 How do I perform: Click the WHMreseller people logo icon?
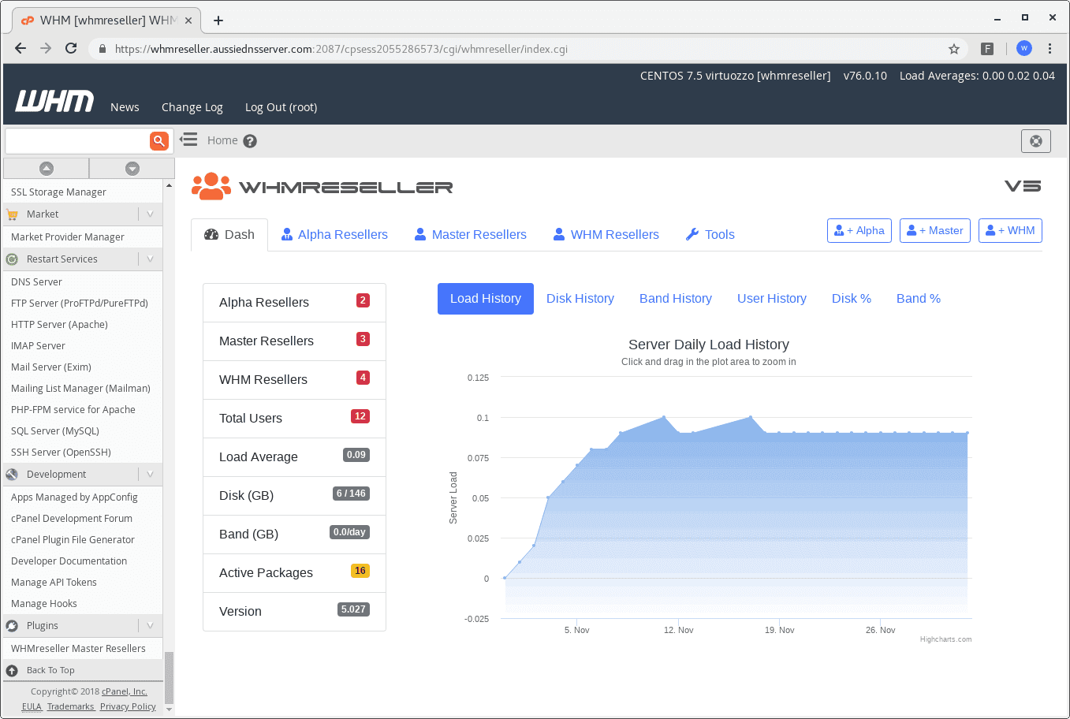(211, 186)
